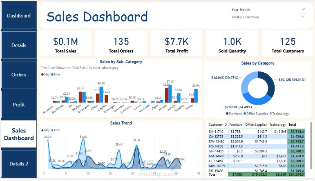Open the Multiple selections dropdown
This screenshot has width=315, height=181.
pos(268,17)
